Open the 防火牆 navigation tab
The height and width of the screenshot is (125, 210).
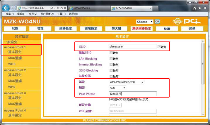point(116,29)
